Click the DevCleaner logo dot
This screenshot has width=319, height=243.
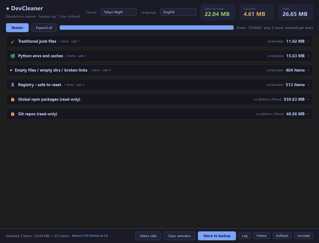[x=8, y=9]
